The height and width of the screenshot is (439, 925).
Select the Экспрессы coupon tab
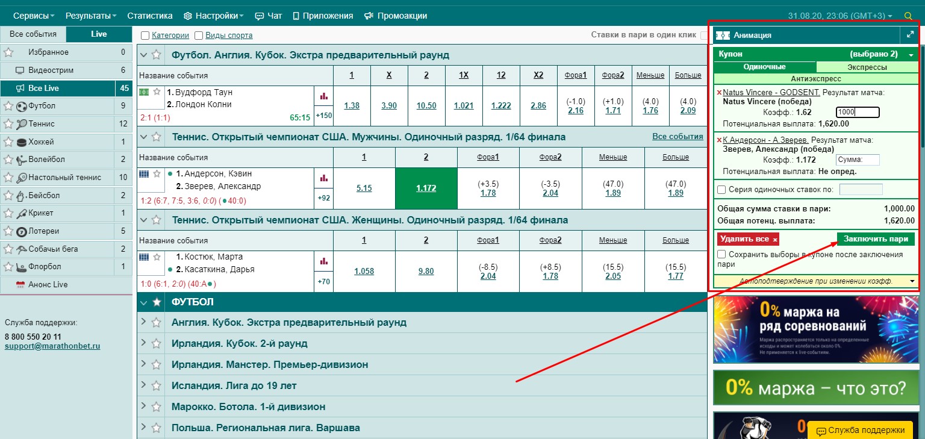coord(867,67)
